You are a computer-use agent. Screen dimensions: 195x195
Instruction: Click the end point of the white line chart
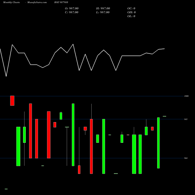pos(165,49)
